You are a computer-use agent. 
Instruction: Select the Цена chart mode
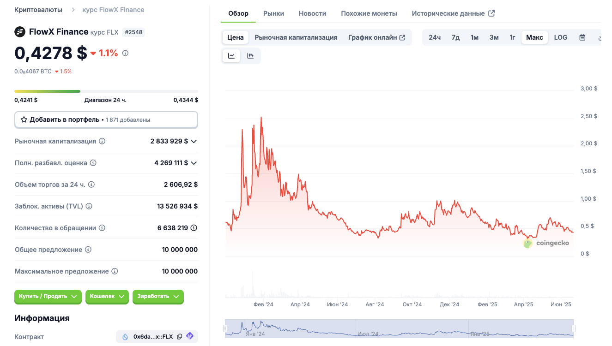[236, 37]
